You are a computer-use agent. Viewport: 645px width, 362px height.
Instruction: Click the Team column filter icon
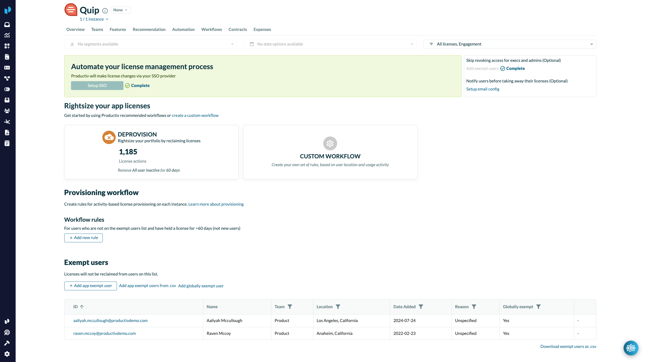point(290,307)
